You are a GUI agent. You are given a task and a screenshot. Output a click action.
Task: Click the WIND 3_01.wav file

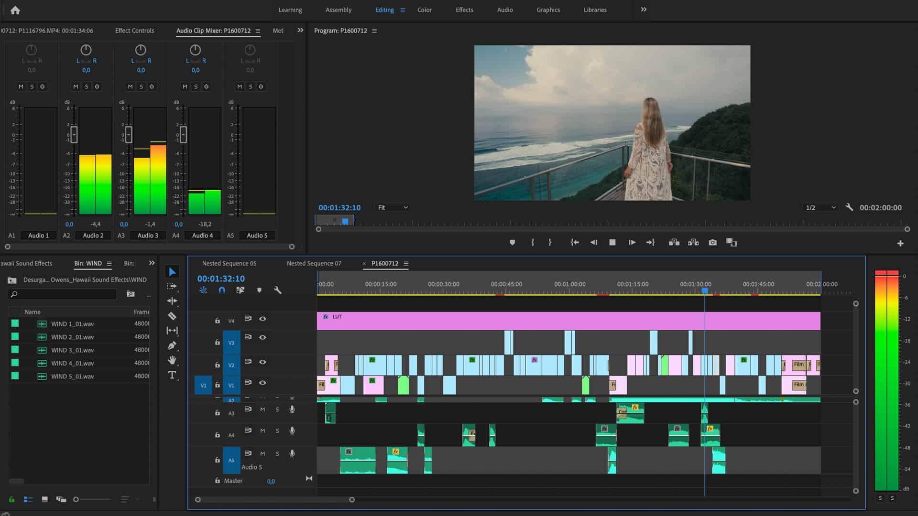coord(72,350)
